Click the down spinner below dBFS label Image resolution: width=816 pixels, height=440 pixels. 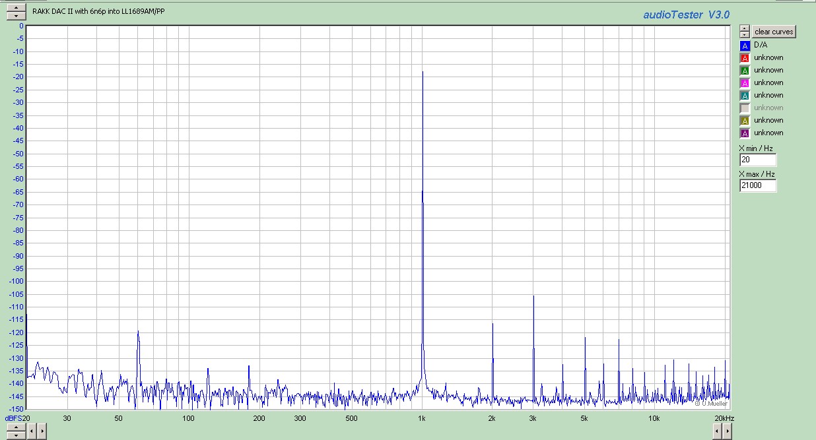pos(16,435)
